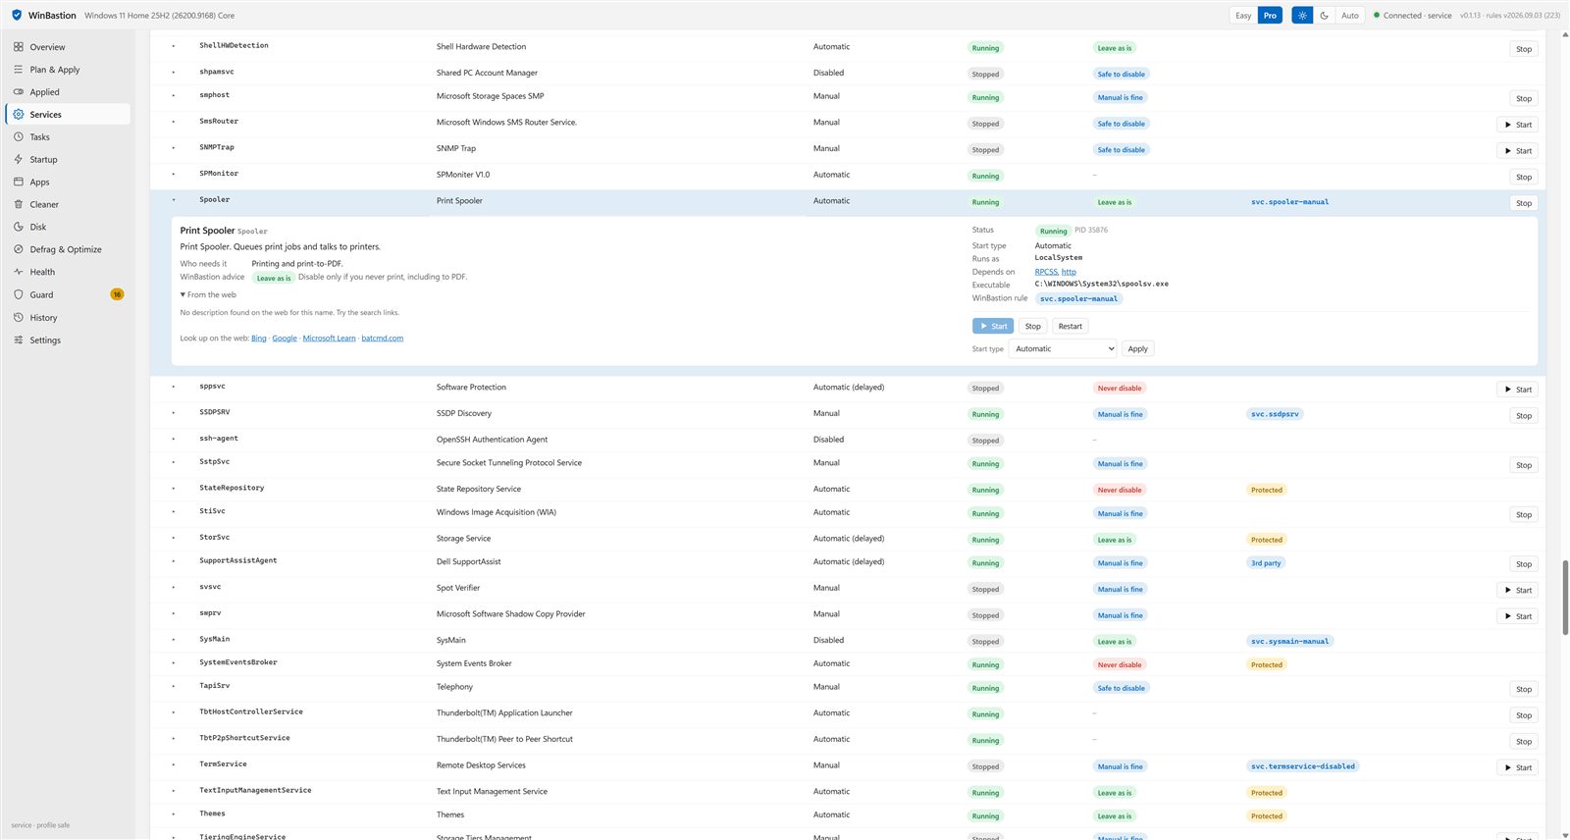Start the SmsRouter service

point(1517,125)
